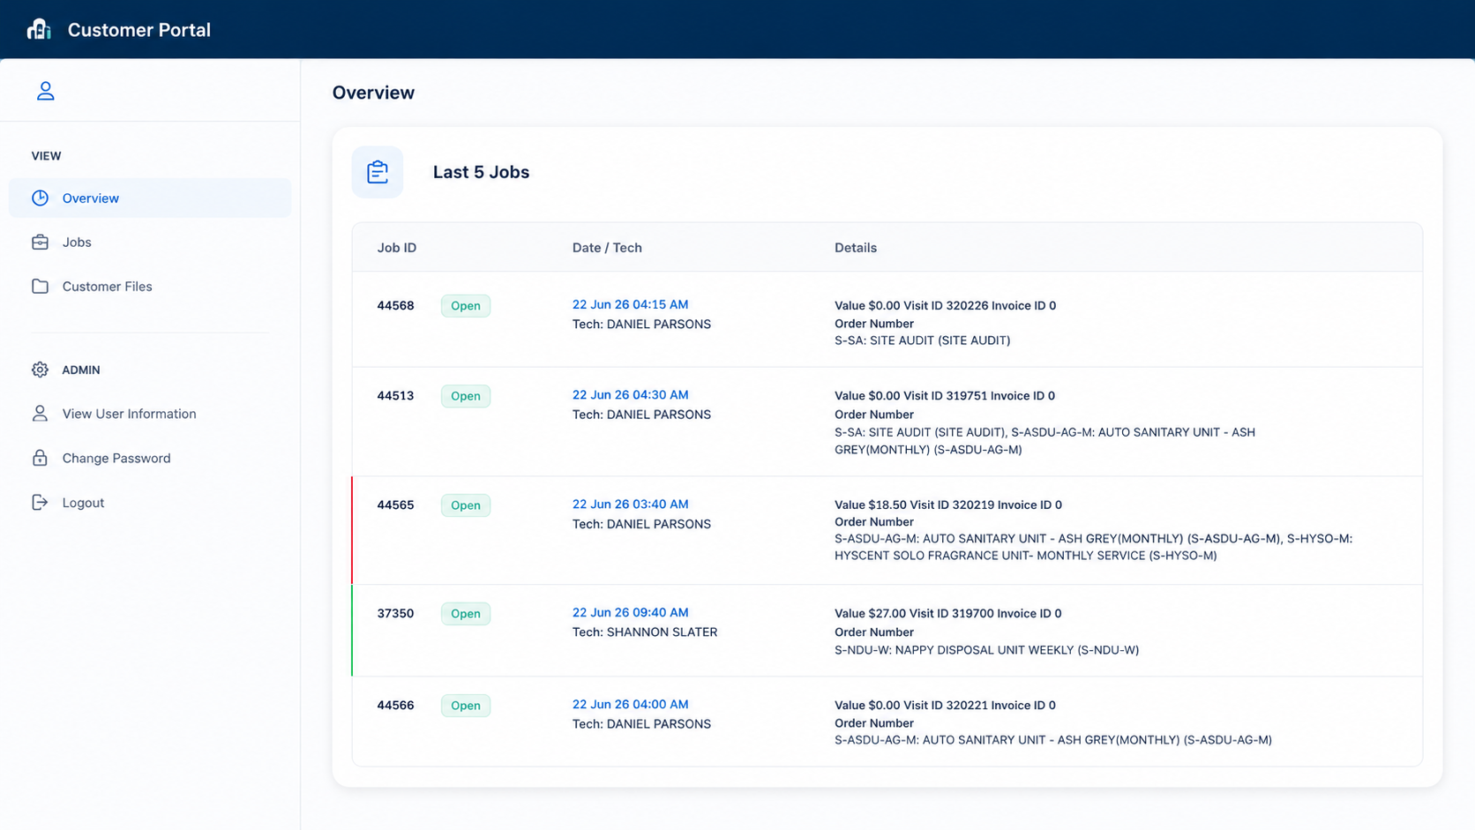Click the Date / Tech column header
This screenshot has width=1475, height=830.
point(607,248)
